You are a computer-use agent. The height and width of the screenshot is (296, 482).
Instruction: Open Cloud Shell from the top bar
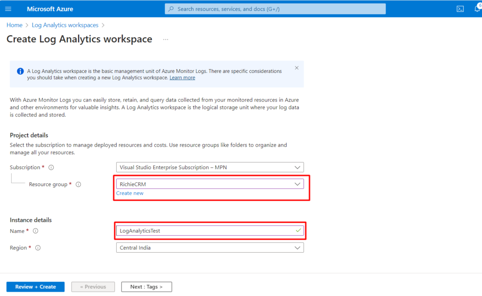tap(460, 9)
